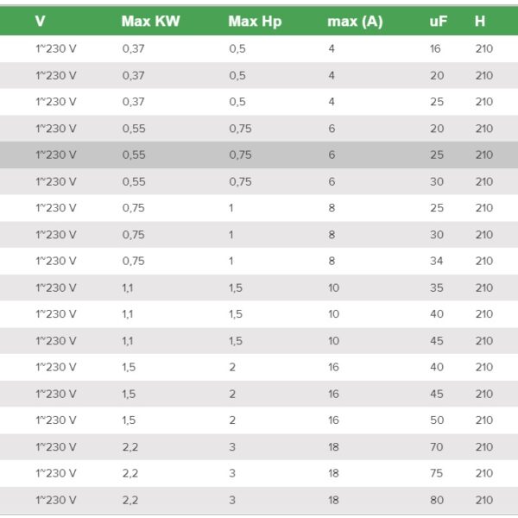The image size is (518, 518).
Task: Click the Max Hp column header
Action: click(x=255, y=21)
